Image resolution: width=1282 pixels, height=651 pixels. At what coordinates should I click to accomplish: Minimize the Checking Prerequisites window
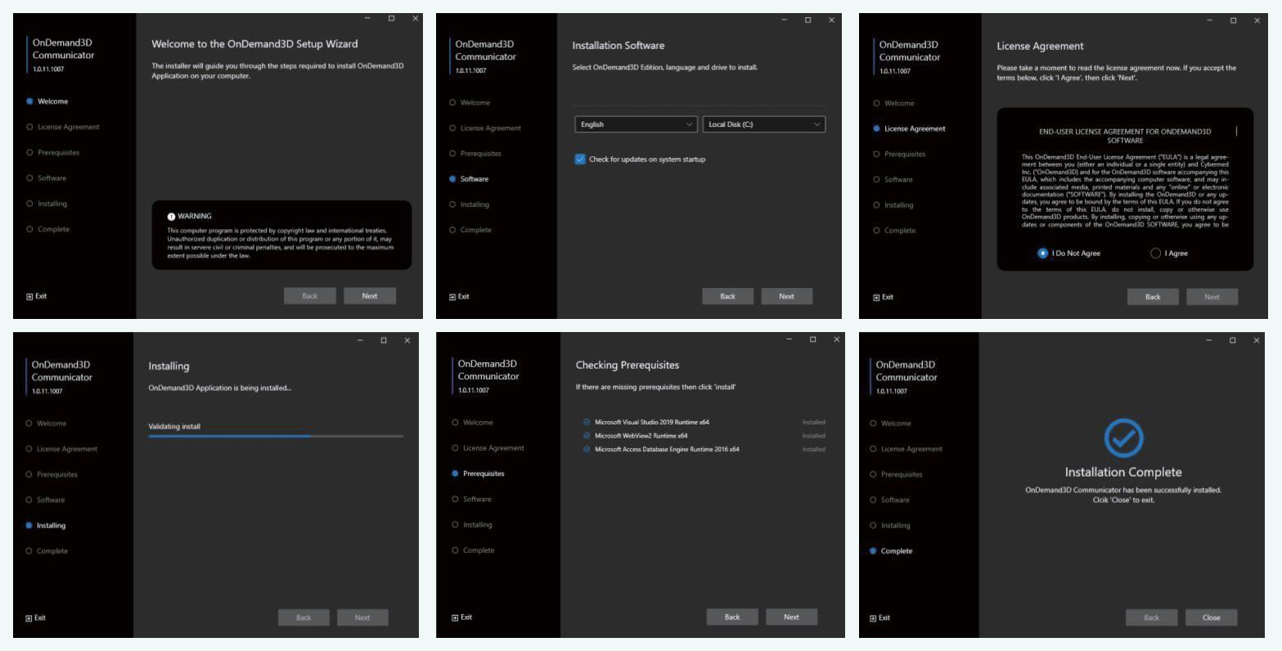pos(789,339)
